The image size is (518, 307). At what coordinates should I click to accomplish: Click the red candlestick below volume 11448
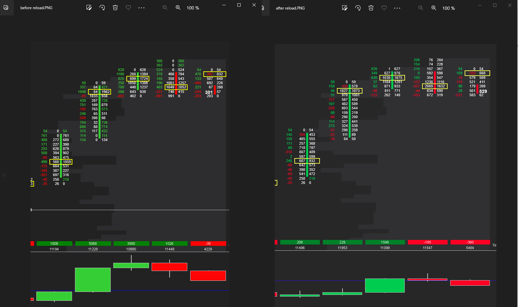pyautogui.click(x=170, y=267)
